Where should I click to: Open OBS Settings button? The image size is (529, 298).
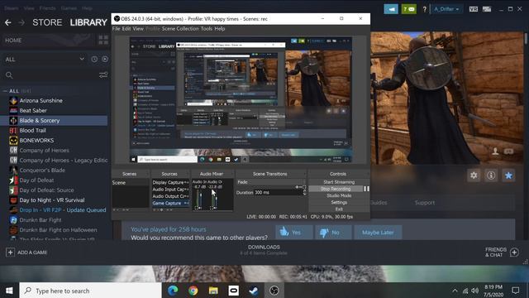coord(339,202)
